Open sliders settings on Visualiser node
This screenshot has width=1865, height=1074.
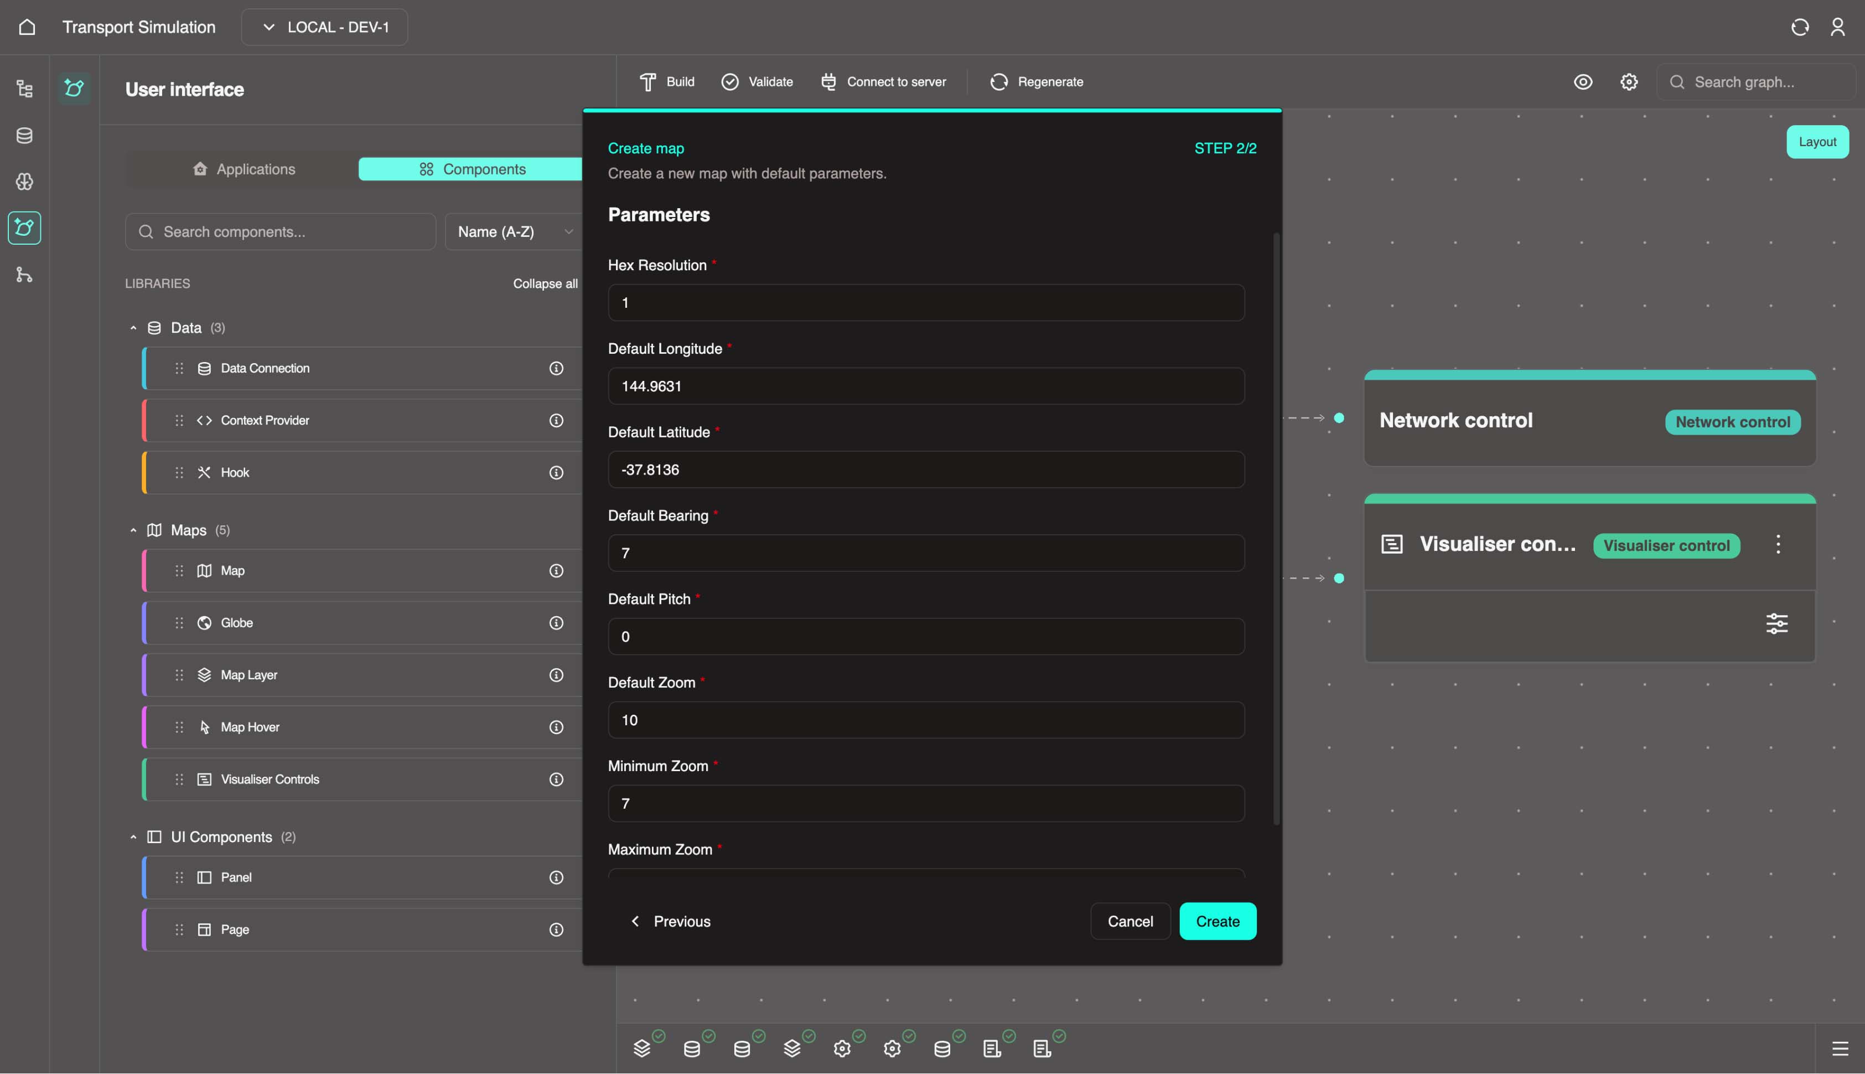1776,624
